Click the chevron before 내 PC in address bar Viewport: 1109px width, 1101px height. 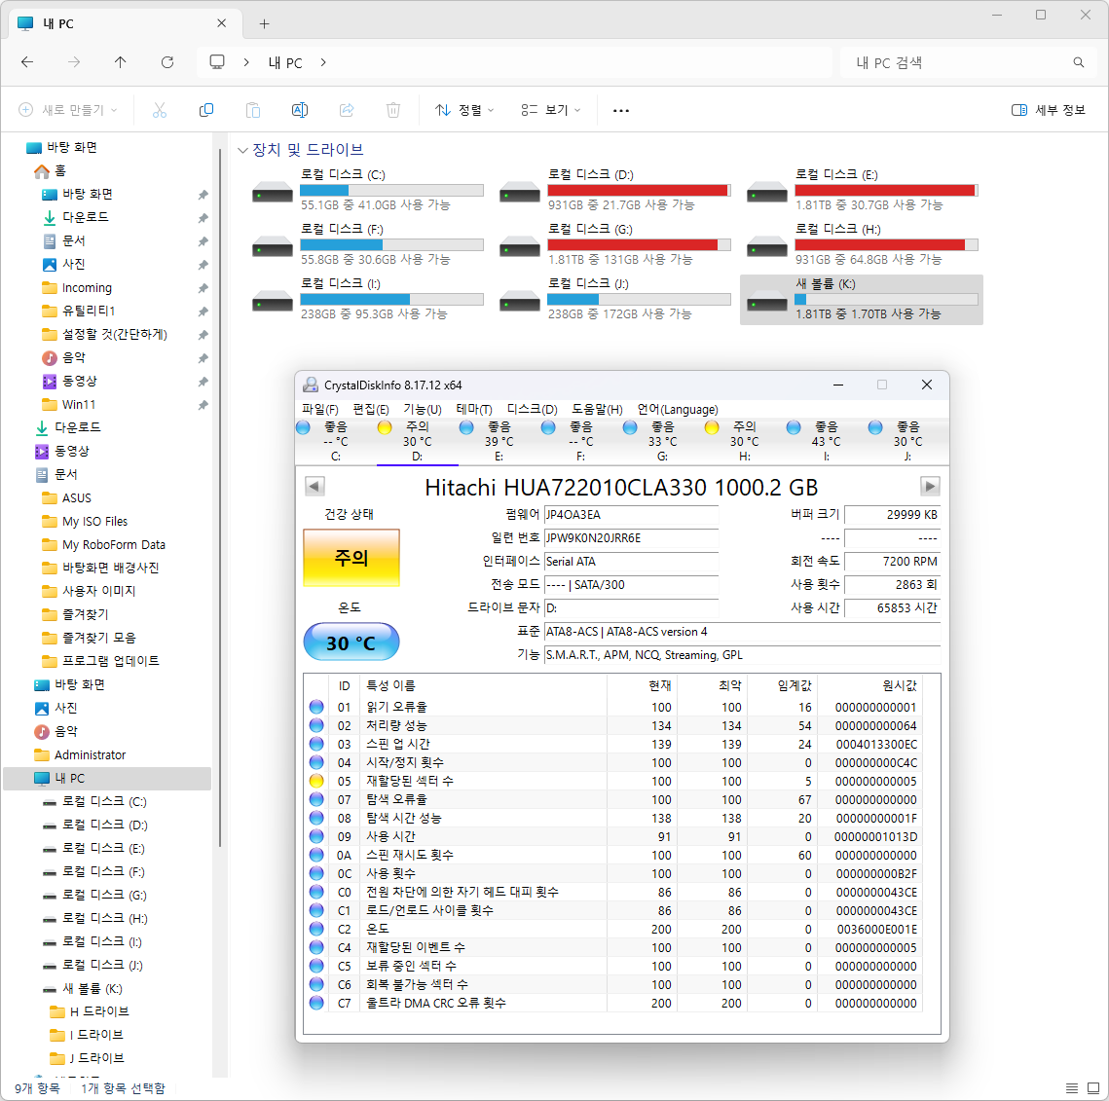(246, 62)
